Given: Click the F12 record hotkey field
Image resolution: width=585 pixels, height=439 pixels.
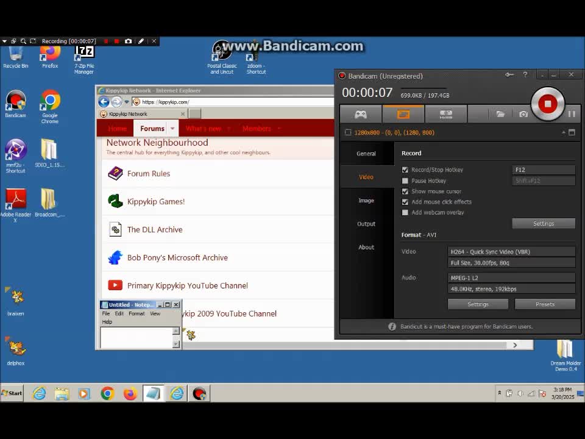Looking at the screenshot, I should pyautogui.click(x=543, y=170).
